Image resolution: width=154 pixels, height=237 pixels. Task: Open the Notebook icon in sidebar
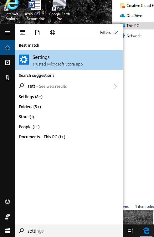pyautogui.click(x=8, y=63)
